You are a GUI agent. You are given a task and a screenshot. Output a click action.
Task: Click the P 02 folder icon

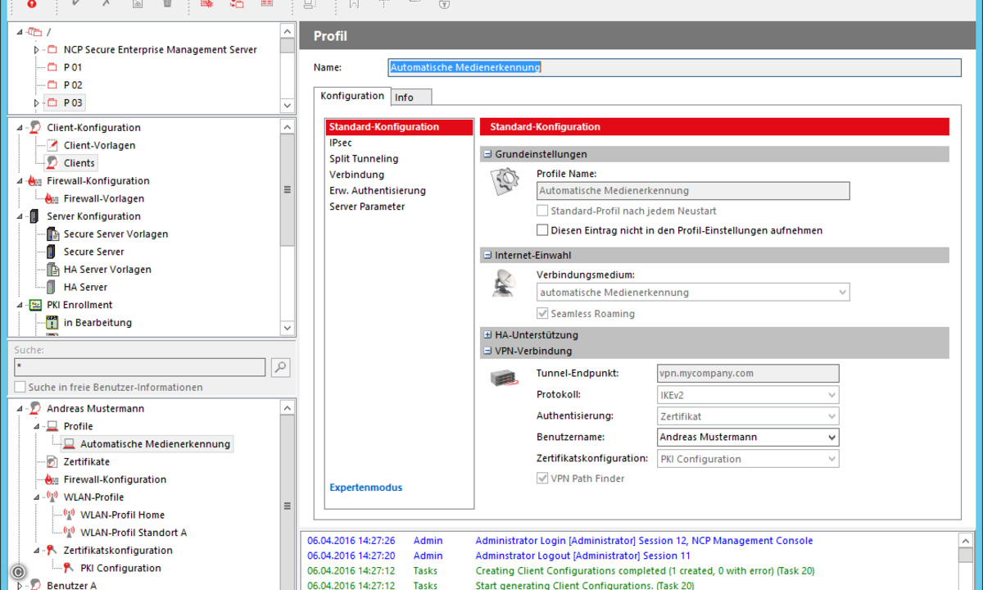pyautogui.click(x=52, y=85)
